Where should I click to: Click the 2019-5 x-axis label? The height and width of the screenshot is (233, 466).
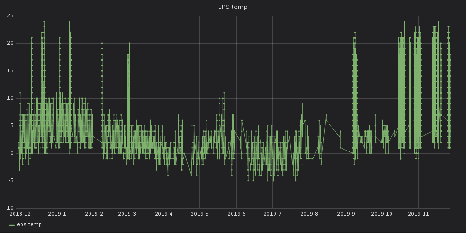tap(199, 214)
